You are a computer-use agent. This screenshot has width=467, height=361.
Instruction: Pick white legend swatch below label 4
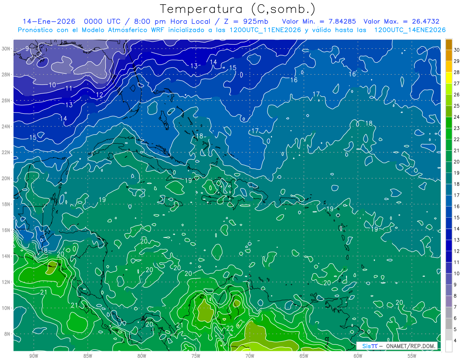tap(449, 346)
